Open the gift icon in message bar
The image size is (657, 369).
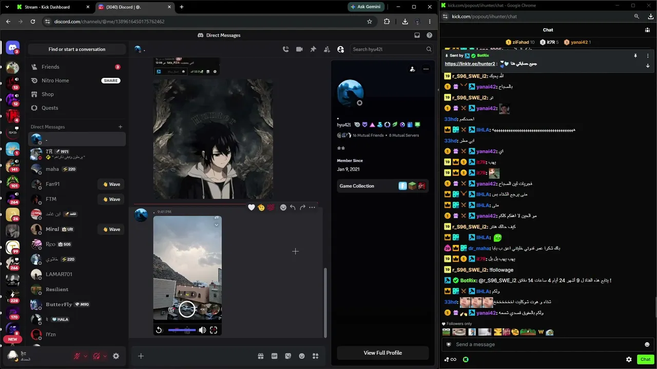[261, 356]
